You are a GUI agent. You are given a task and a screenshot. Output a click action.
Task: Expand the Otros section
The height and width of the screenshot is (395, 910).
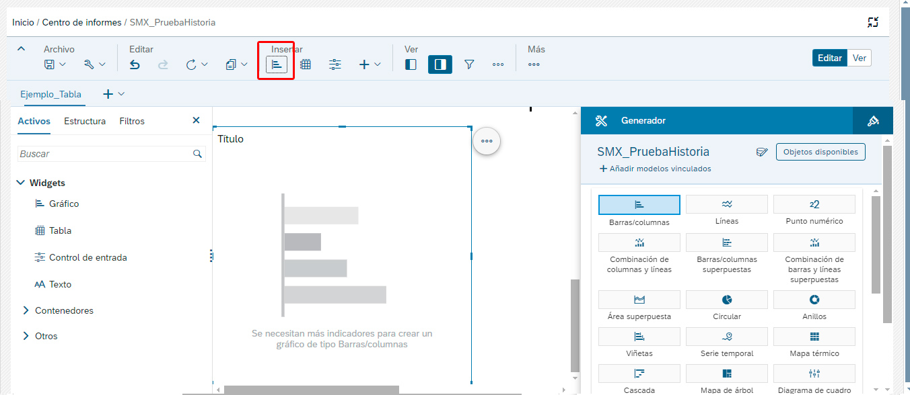(x=26, y=336)
